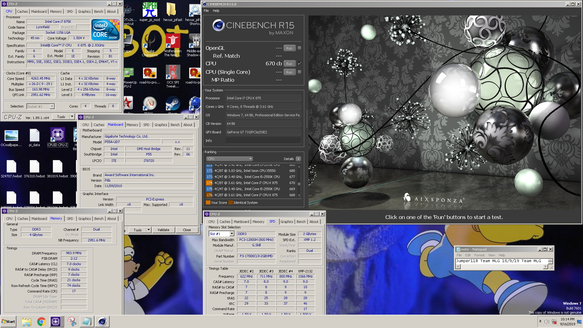Enable the CPU (Single Core) test checkbox
Image resolution: width=583 pixels, height=328 pixels.
point(299,72)
